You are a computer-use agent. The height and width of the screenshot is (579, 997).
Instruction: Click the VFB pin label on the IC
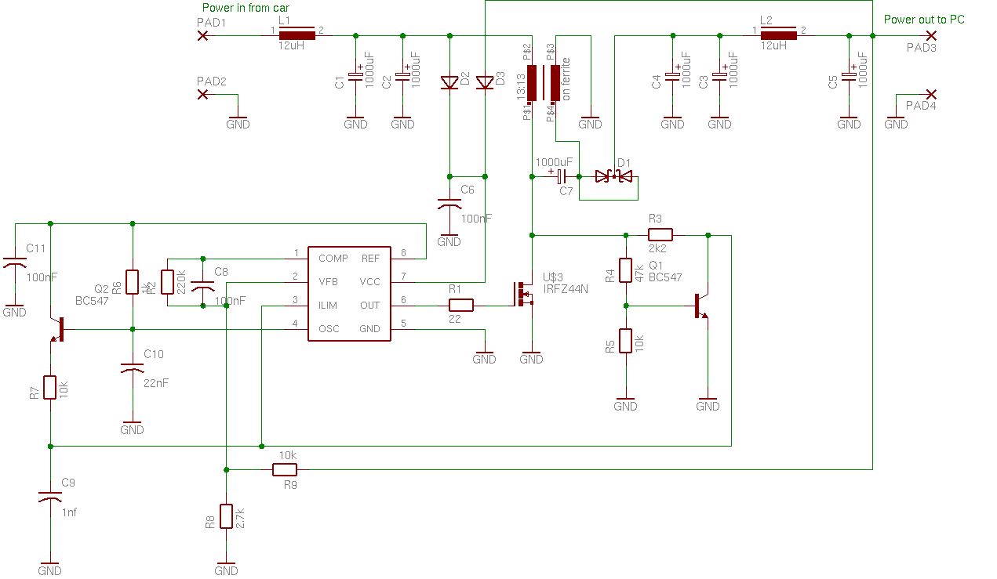tap(329, 282)
